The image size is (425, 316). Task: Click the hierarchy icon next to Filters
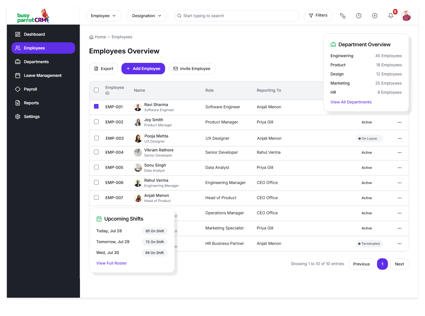[x=342, y=16]
